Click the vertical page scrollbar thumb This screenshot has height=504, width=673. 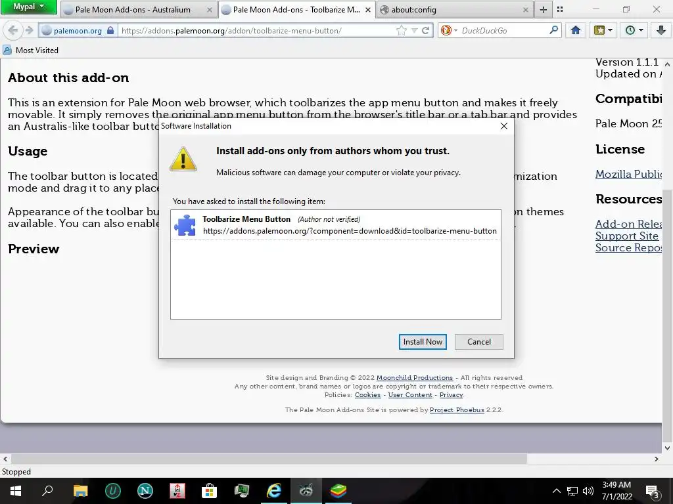[x=667, y=314]
